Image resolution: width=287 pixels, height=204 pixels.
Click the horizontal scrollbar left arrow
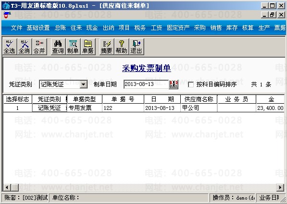[x=7, y=187]
